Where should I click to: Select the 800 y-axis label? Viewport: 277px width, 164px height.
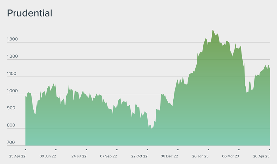tap(11, 125)
